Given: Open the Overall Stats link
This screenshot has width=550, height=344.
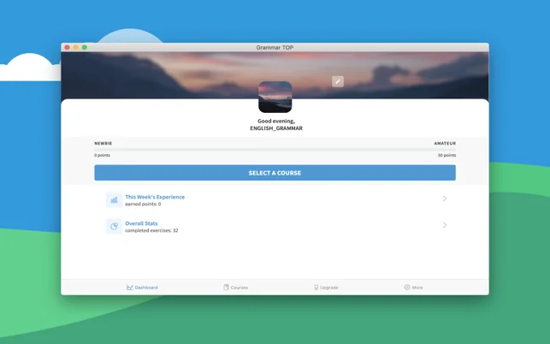Looking at the screenshot, I should pyautogui.click(x=141, y=223).
